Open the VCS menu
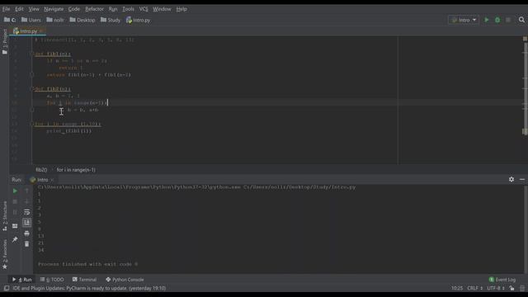Screen dimensions: 528x297 coord(144,9)
